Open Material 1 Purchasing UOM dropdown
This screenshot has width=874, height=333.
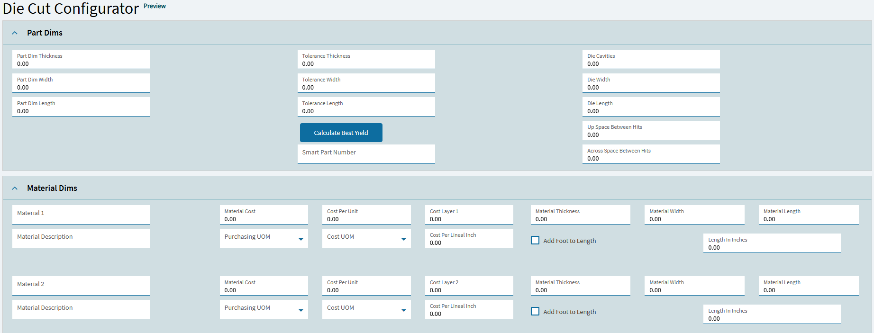[264, 238]
